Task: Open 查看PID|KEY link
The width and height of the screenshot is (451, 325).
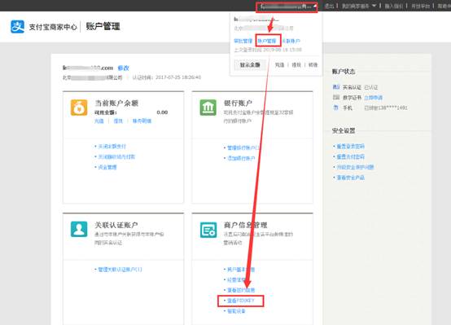Action: pos(241,301)
